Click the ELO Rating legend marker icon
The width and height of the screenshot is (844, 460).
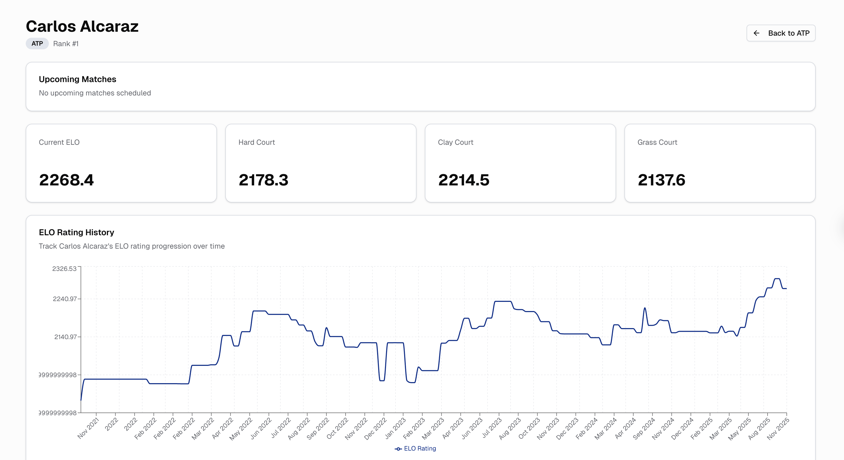[x=398, y=448]
